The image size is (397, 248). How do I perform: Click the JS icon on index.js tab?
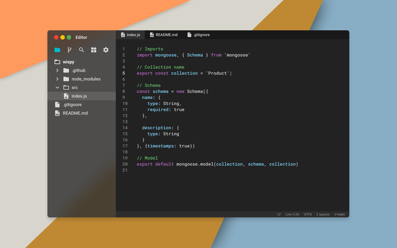pos(123,35)
